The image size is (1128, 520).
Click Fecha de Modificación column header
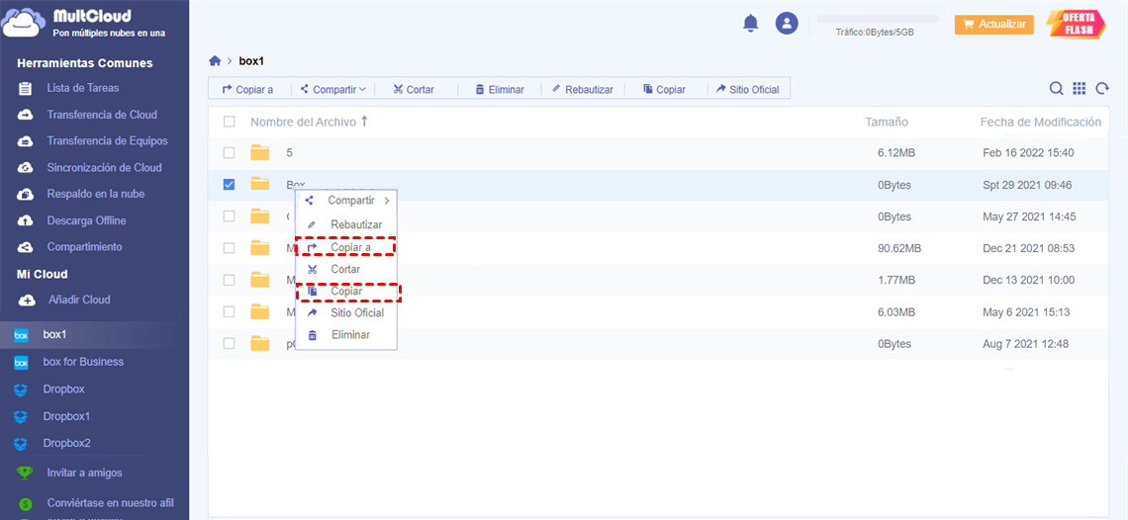[x=1040, y=123]
